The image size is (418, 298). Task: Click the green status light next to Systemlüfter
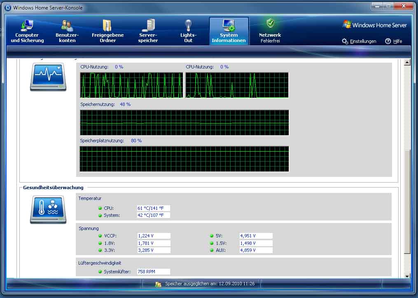coord(100,272)
